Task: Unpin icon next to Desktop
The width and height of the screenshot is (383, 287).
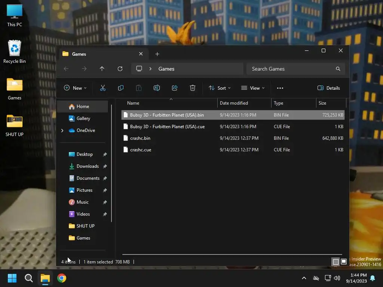Action: point(105,154)
